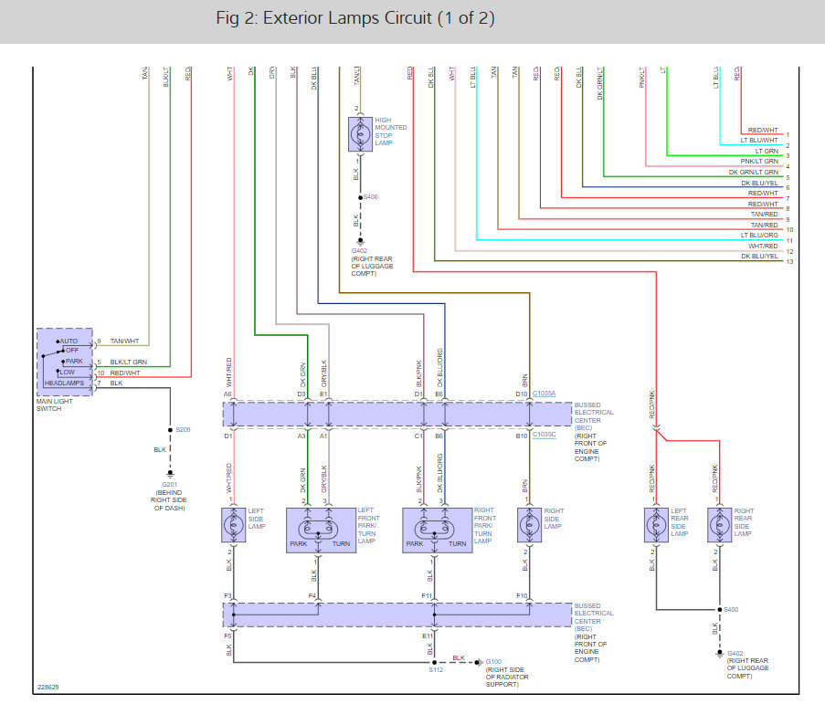Image resolution: width=825 pixels, height=725 pixels.
Task: Open the S209 splice link
Action: (183, 429)
